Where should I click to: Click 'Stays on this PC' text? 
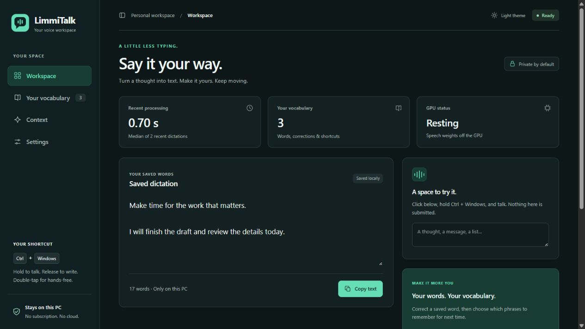(43, 307)
